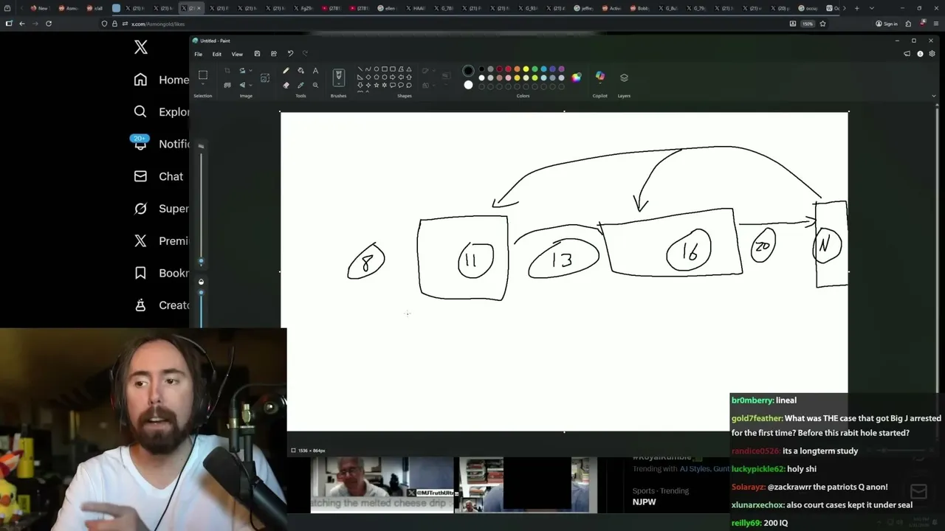
Task: Click the Crop image icon
Action: 227,71
